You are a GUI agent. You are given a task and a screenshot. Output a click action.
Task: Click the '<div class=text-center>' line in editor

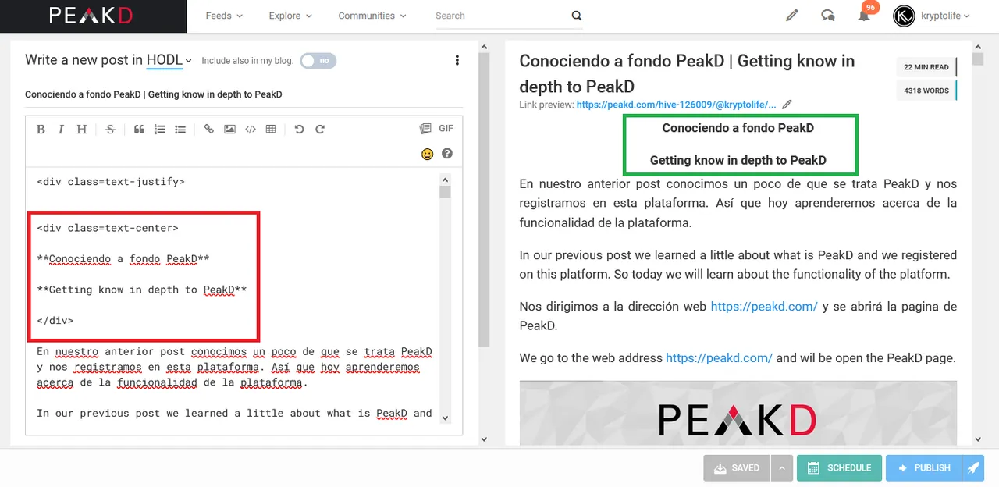click(x=108, y=228)
